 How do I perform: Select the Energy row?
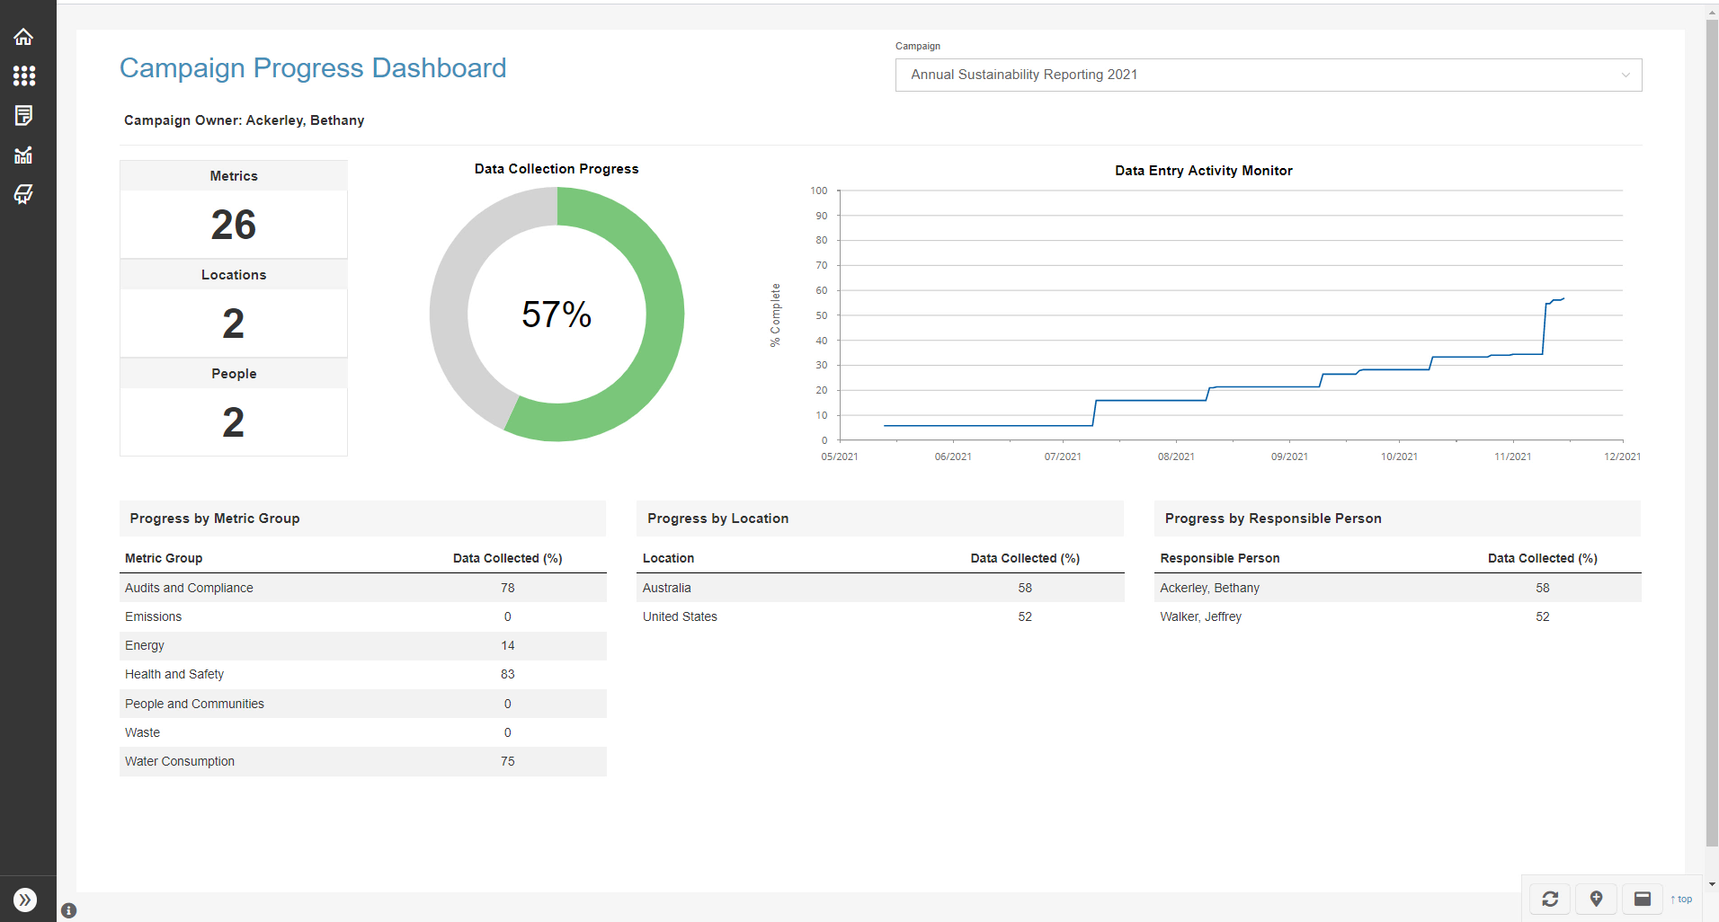coord(363,645)
